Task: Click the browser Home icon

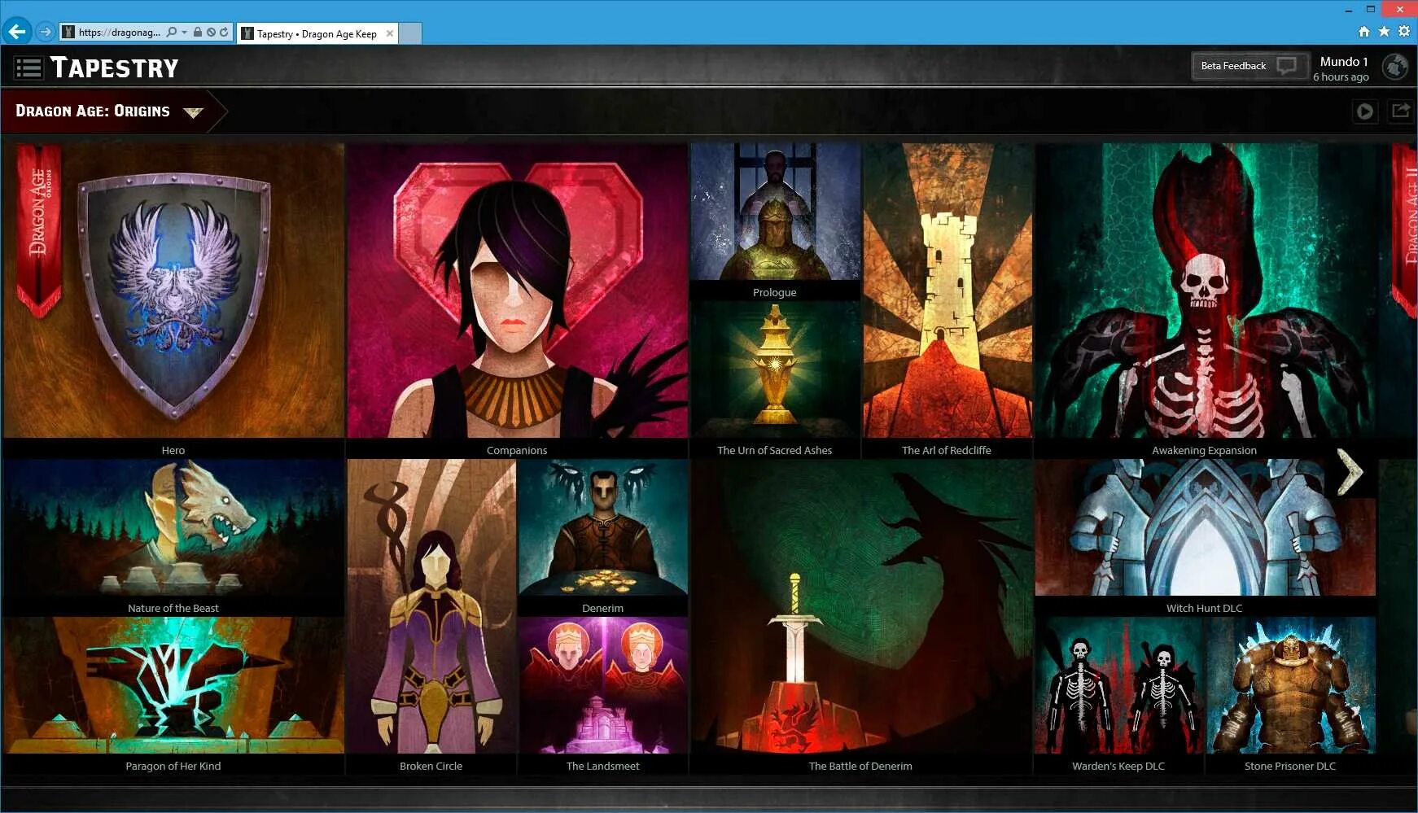Action: (x=1364, y=31)
